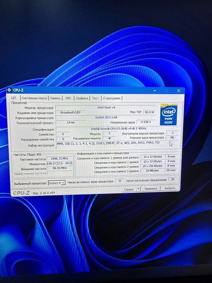The image size is (212, 283).
Task: Click the Socket 2011 LGA package value
Action: point(106,117)
